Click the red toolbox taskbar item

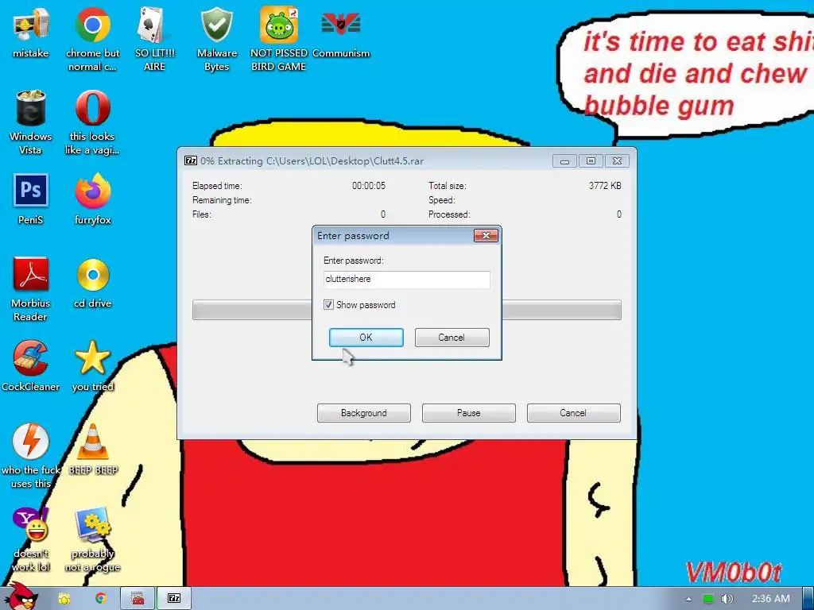[138, 599]
